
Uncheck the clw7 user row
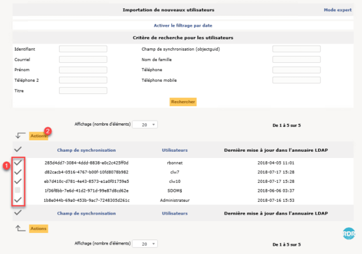point(18,172)
